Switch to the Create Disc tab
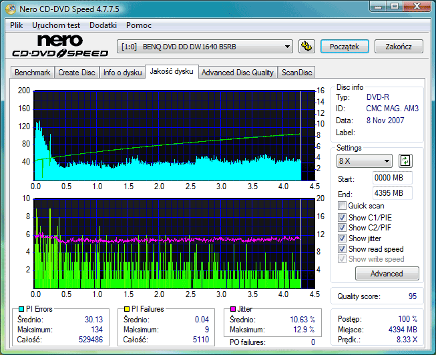 tap(77, 73)
